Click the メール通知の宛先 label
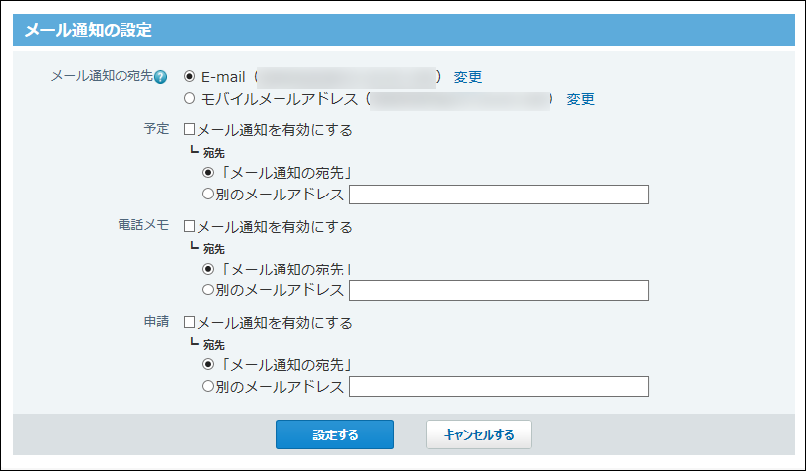Screen dimensions: 806x471 coord(103,76)
